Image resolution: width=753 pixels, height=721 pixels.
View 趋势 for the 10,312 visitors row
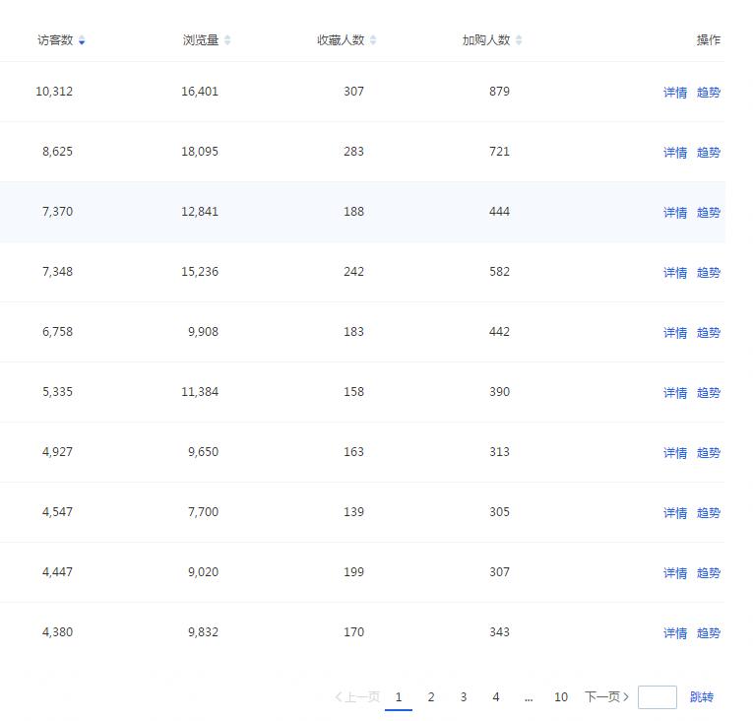(709, 93)
